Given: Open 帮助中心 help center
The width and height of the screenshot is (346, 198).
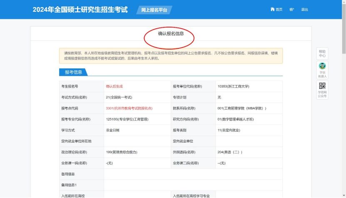Looking at the screenshot, I should pyautogui.click(x=322, y=53).
